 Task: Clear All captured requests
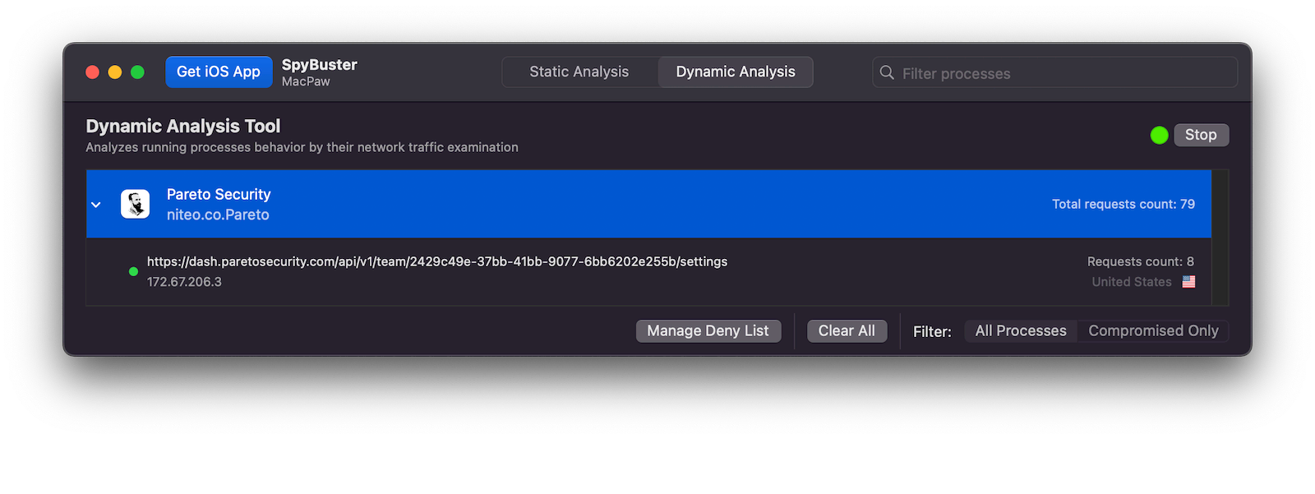tap(847, 331)
